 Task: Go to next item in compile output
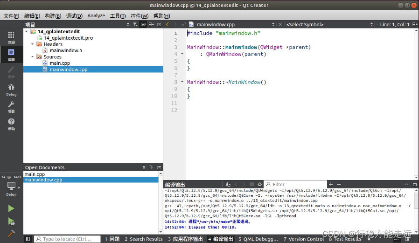click(244, 184)
